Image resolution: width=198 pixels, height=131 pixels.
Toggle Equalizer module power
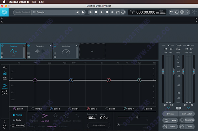coord(2,46)
